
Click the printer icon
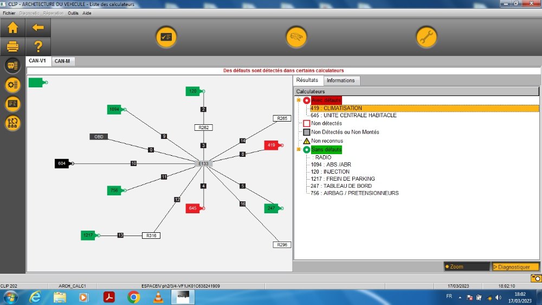pos(12,46)
